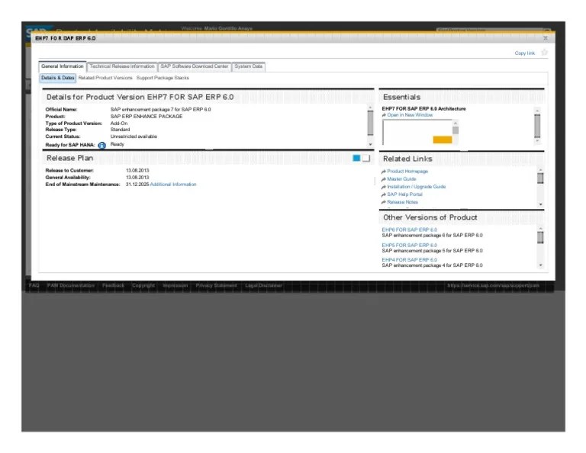The image size is (586, 453).
Task: Click the PAM Documentation footer link
Action: click(x=71, y=286)
